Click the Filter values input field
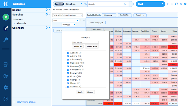 [85, 42]
